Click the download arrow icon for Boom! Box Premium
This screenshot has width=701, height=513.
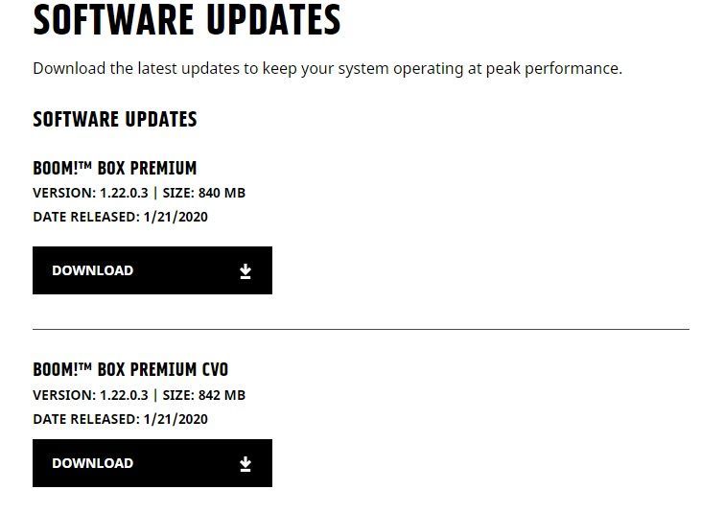pyautogui.click(x=245, y=271)
